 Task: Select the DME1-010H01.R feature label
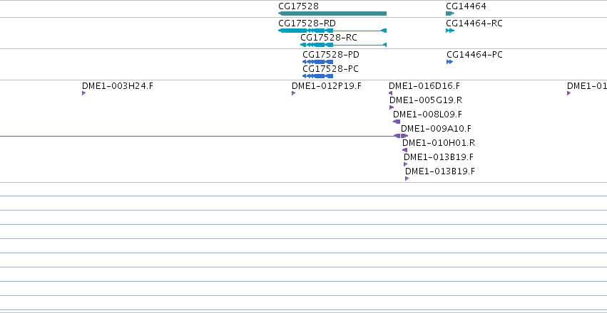click(x=439, y=143)
